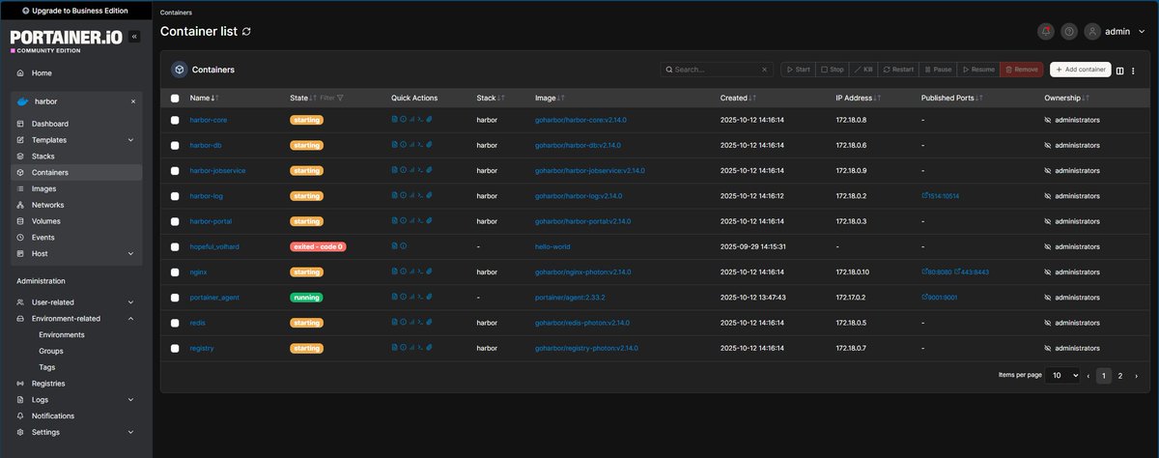Check the portainer_agent row checkbox
1159x458 pixels.
point(175,298)
